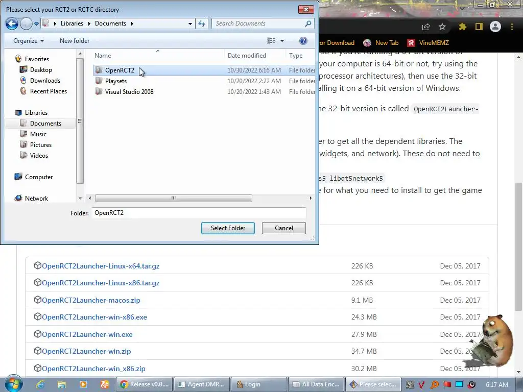
Task: Open the Chrome profile avatar
Action: click(495, 27)
